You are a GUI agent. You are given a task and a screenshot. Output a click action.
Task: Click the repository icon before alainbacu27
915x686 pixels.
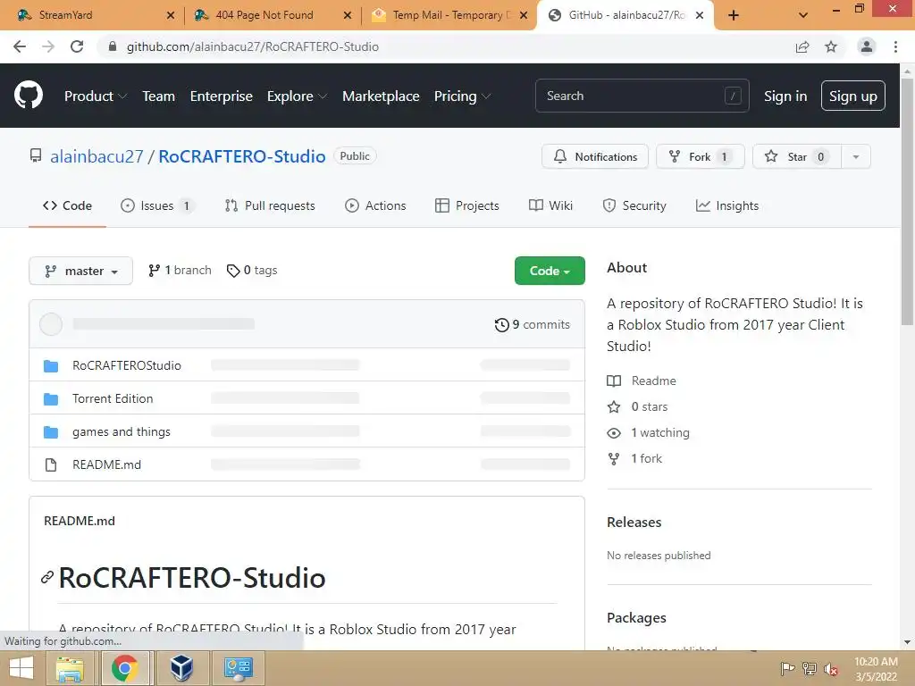click(x=36, y=155)
